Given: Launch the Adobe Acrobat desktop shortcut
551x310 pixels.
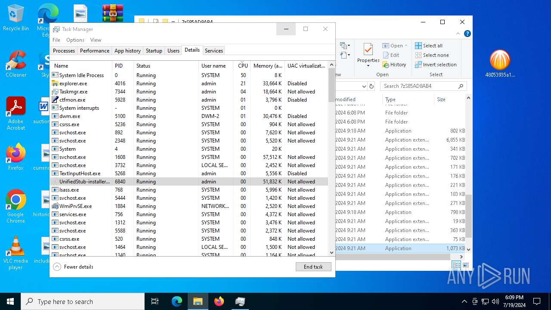Looking at the screenshot, I should [15, 114].
